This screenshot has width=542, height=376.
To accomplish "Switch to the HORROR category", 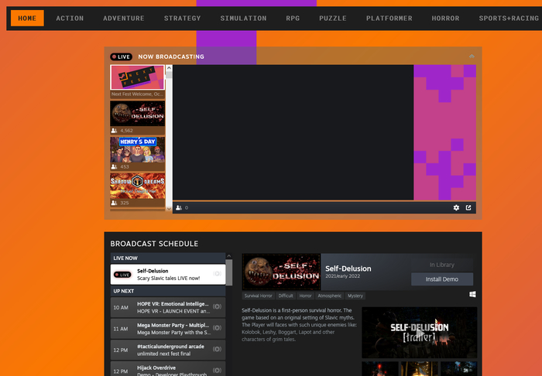I will pyautogui.click(x=445, y=19).
